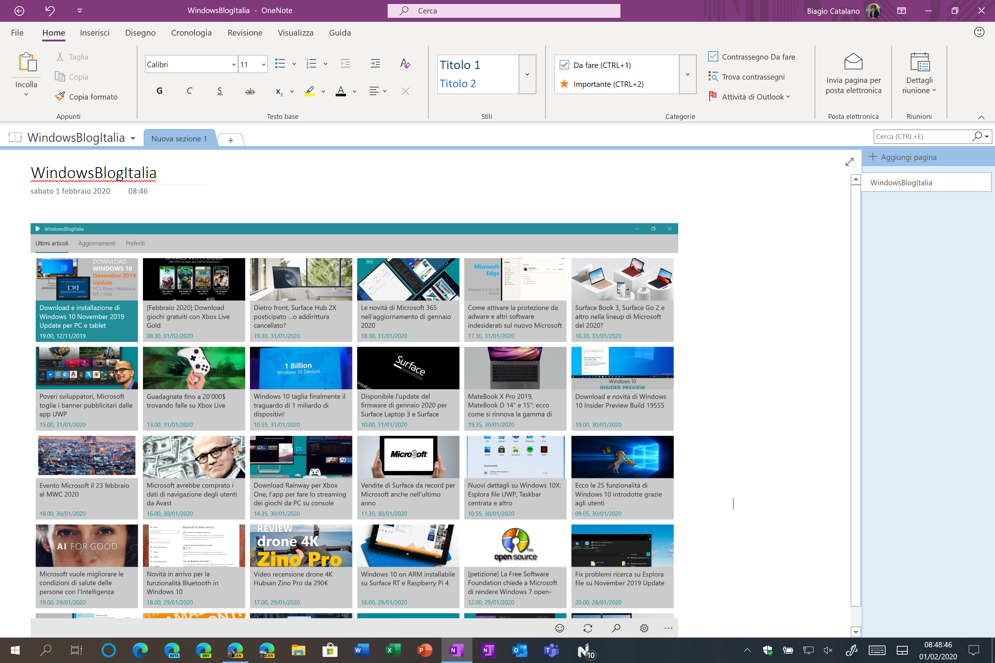995x663 pixels.
Task: Select WindowsBlogItalia page in page list
Action: pos(927,183)
